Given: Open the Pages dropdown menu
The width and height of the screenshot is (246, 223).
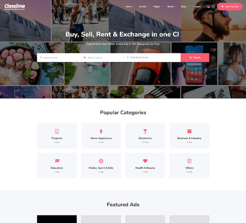Looking at the screenshot, I should (x=158, y=6).
